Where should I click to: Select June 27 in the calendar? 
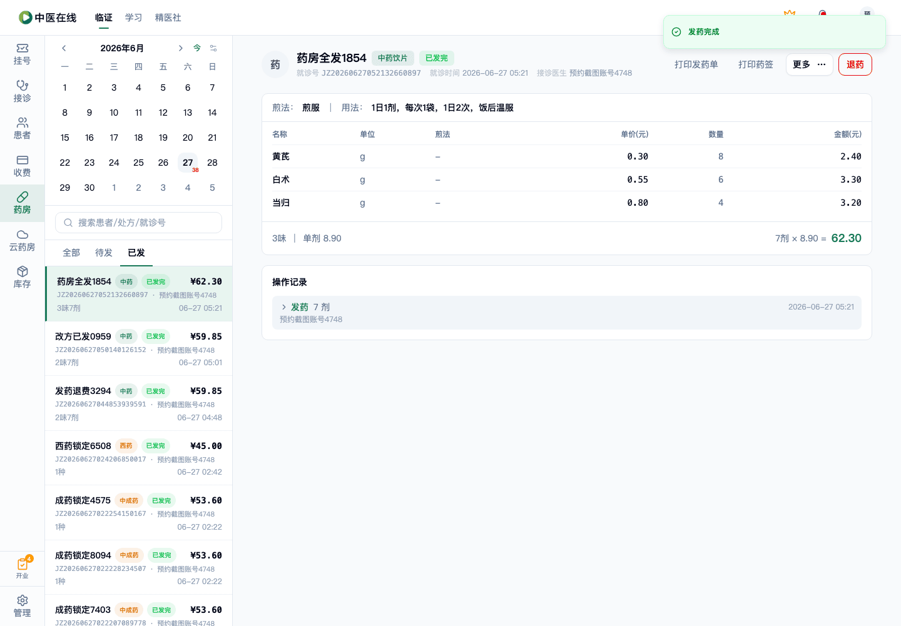[188, 163]
